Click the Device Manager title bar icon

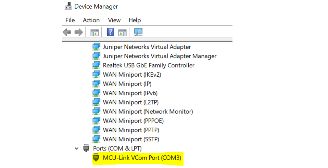[x=68, y=6]
